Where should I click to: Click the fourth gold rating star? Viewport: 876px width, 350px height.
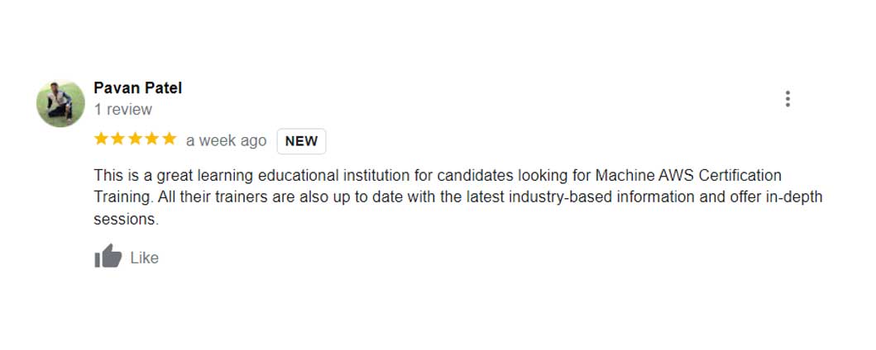[x=152, y=140]
